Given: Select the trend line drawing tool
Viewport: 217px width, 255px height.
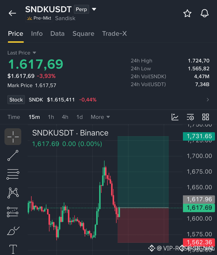Looking at the screenshot, I should [x=13, y=156].
